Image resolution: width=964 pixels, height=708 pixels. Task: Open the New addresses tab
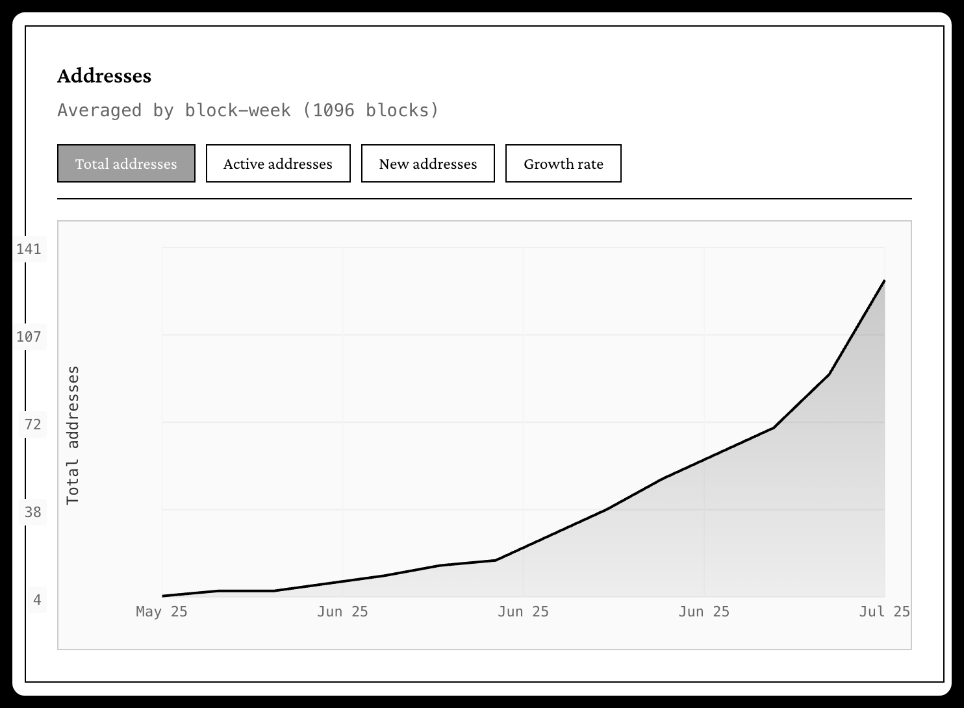click(427, 164)
